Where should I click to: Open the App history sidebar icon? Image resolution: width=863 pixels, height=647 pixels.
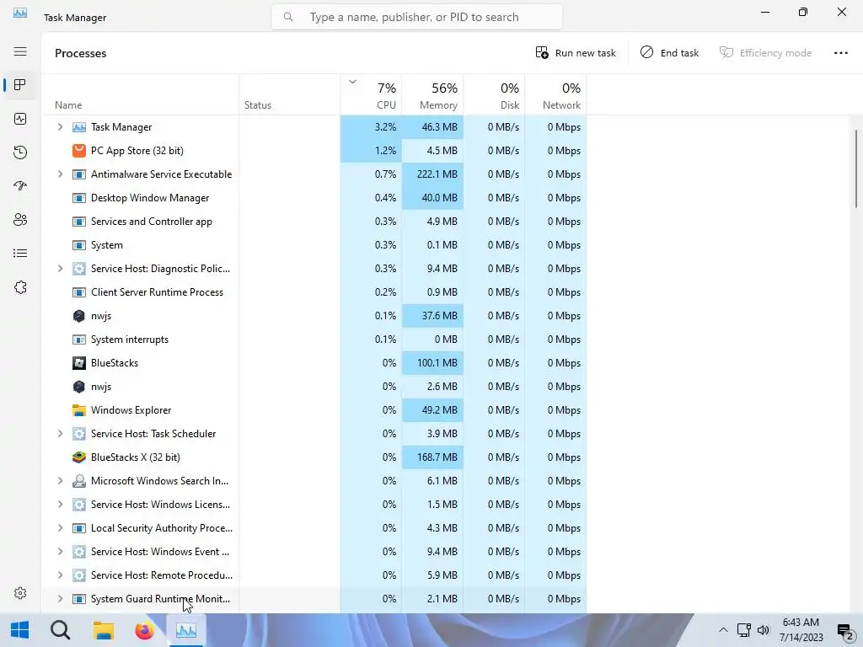click(20, 152)
